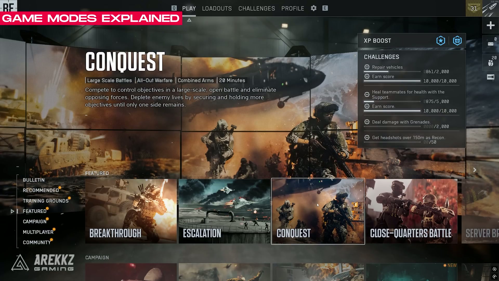Open the settings gear in the top bar

pyautogui.click(x=313, y=8)
